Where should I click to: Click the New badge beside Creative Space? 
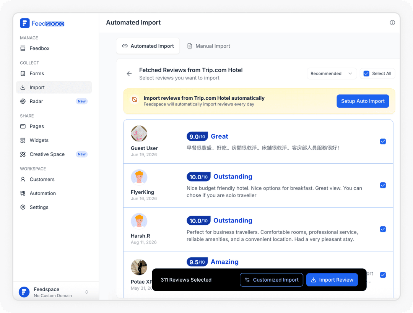pos(82,154)
